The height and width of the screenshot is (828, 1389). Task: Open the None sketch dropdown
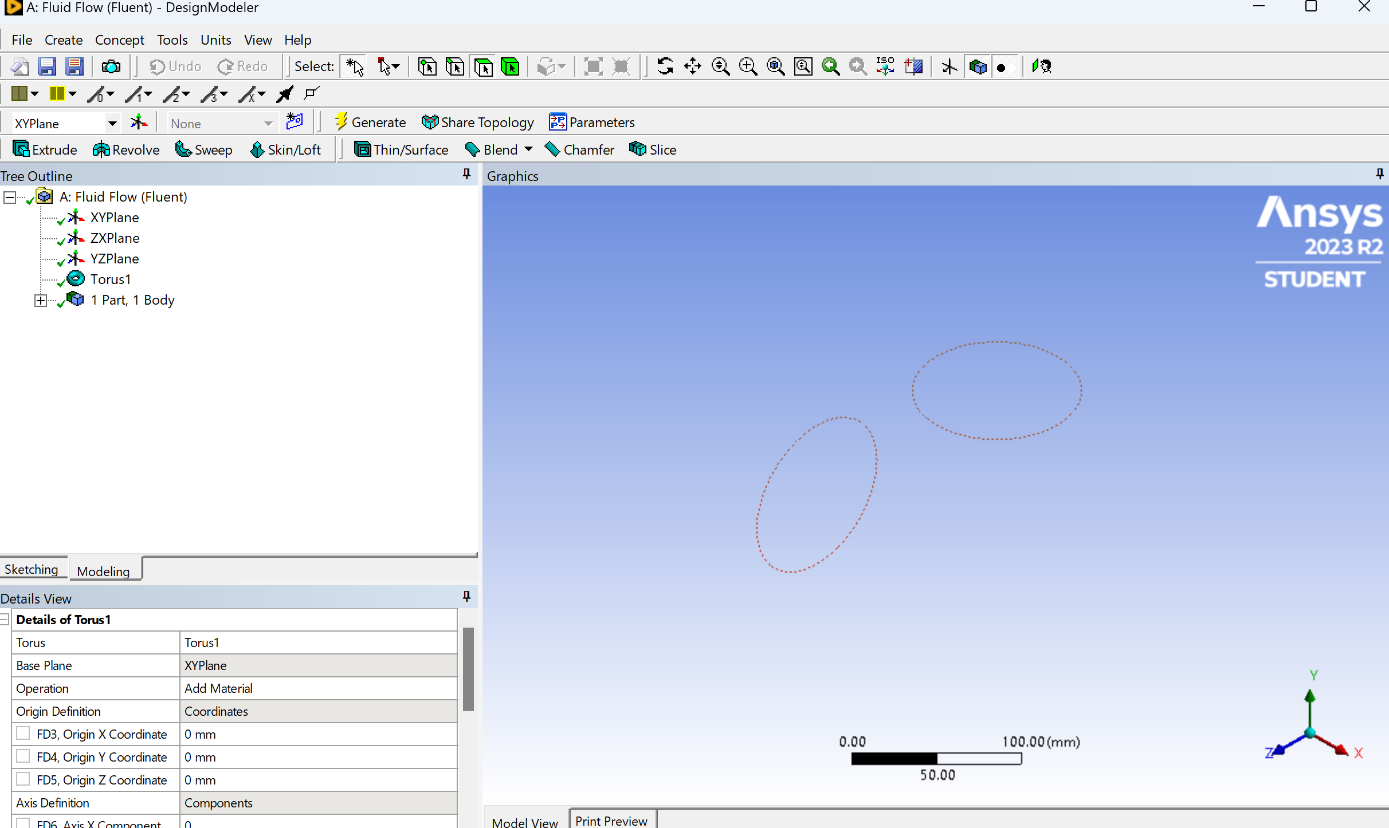coord(268,123)
